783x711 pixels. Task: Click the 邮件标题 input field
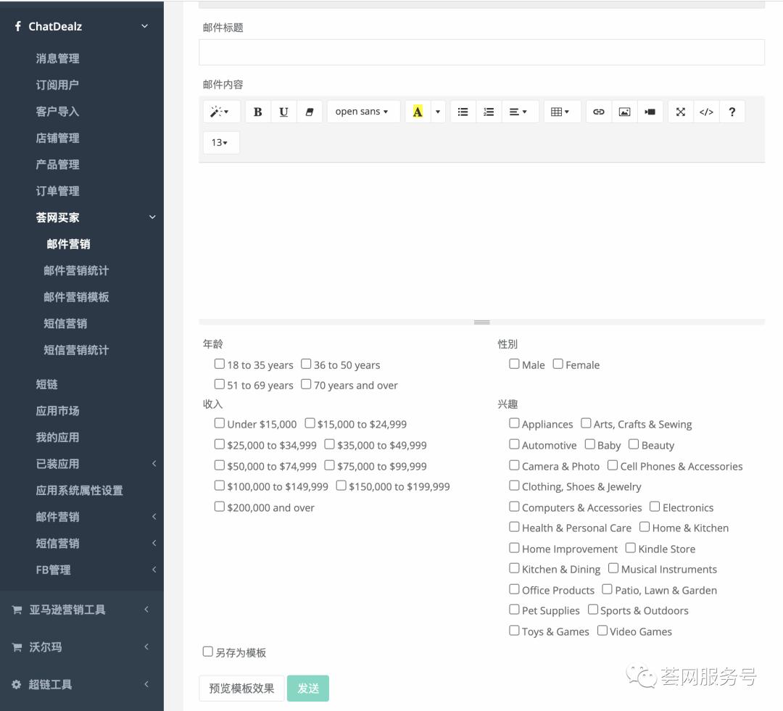(x=481, y=52)
